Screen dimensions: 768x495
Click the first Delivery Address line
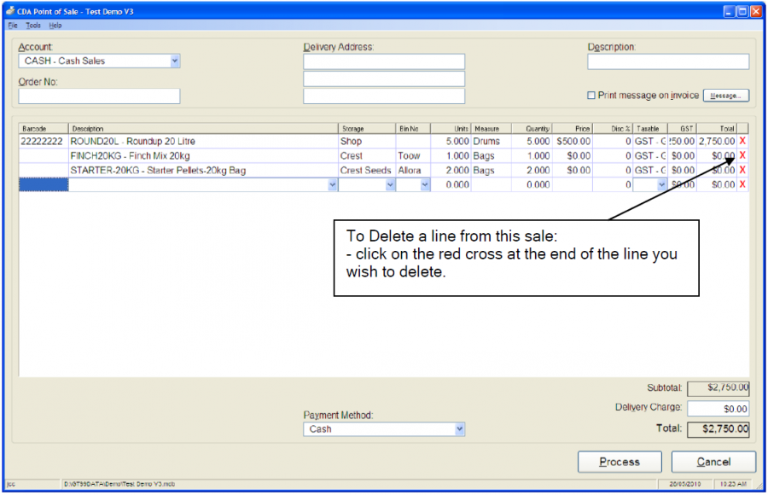click(x=384, y=61)
